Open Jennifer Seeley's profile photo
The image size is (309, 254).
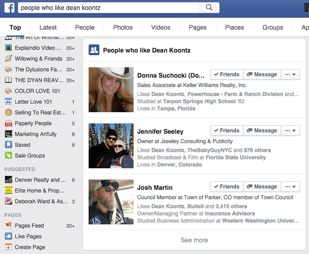111,146
